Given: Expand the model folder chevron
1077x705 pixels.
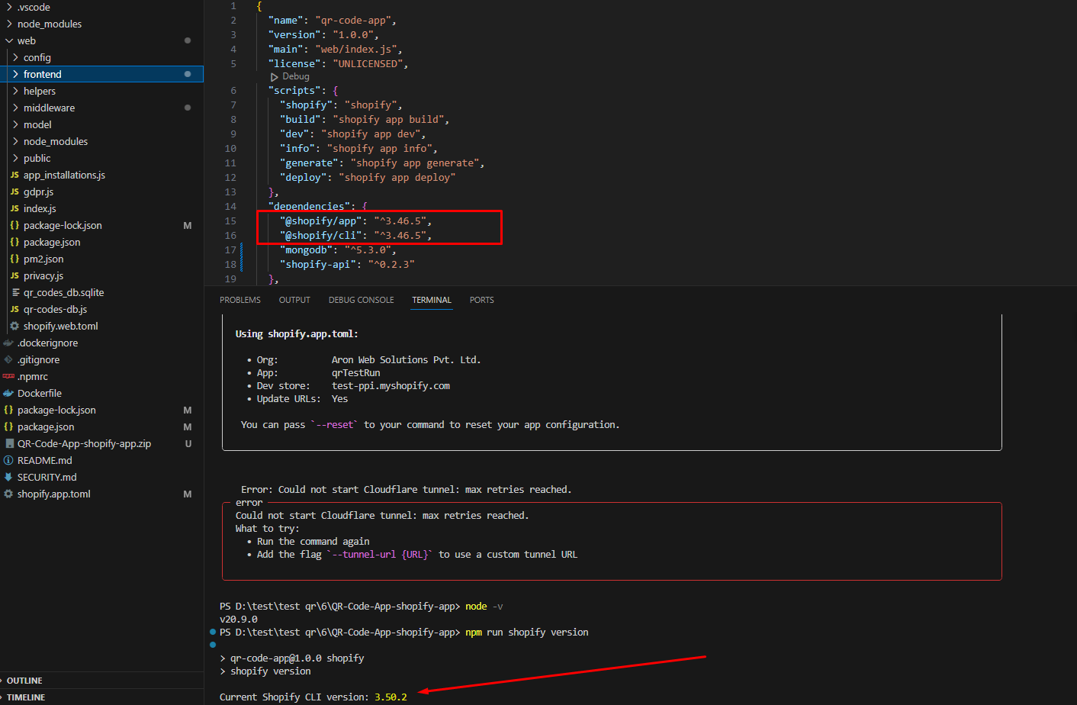Looking at the screenshot, I should point(15,124).
